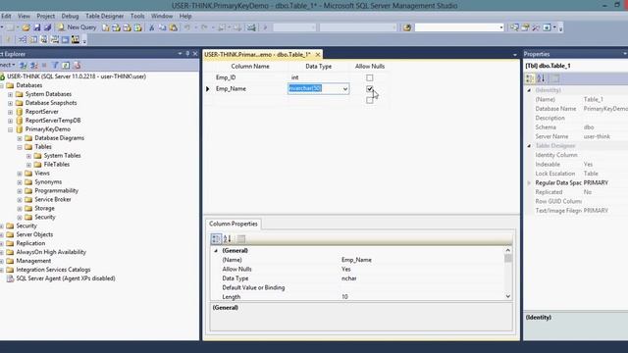628x353 pixels.
Task: Expand the System Tables folder
Action: 28,156
